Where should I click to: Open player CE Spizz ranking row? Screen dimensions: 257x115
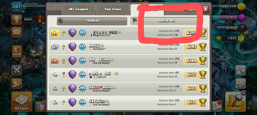pos(129,102)
